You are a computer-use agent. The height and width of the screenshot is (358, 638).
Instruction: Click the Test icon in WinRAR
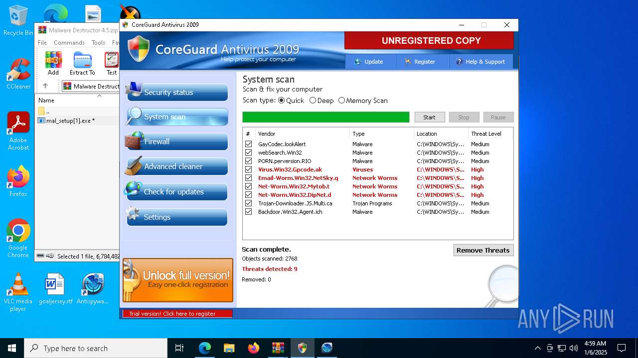click(x=112, y=63)
